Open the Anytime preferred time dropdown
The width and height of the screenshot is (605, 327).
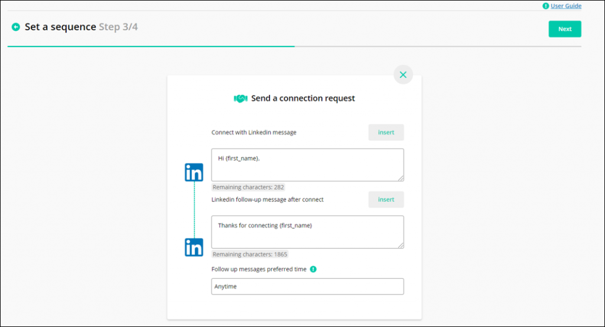pos(307,286)
